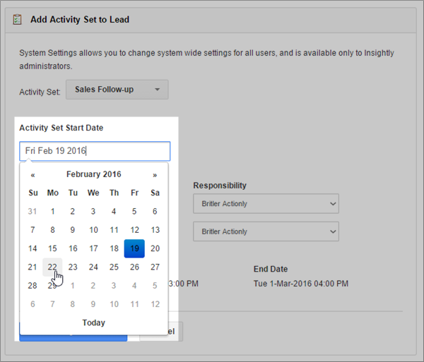Click the February 2016 month title

(93, 174)
